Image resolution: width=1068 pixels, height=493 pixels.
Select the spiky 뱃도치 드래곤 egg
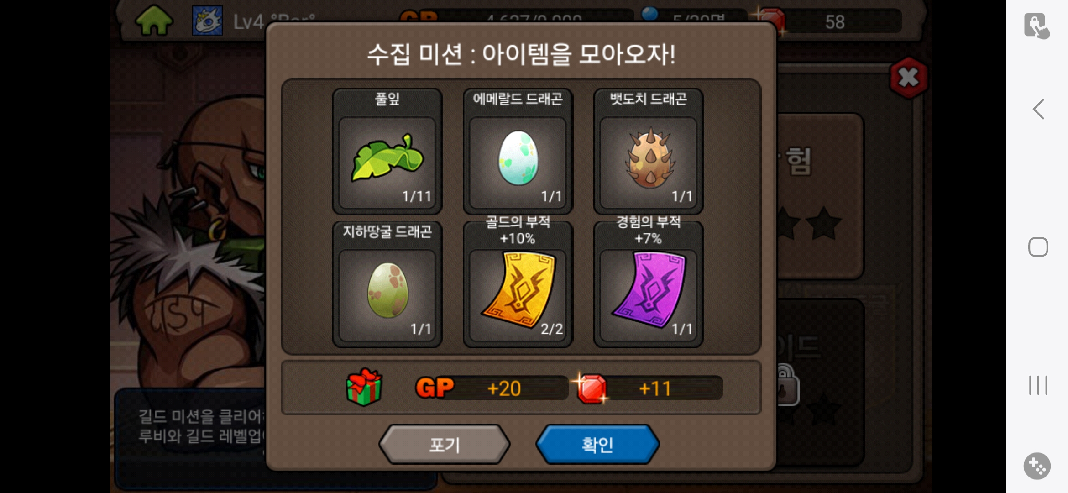coord(648,152)
